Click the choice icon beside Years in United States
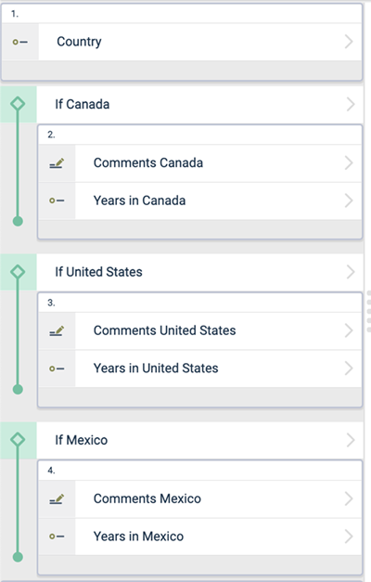The height and width of the screenshot is (582, 371). 57,369
